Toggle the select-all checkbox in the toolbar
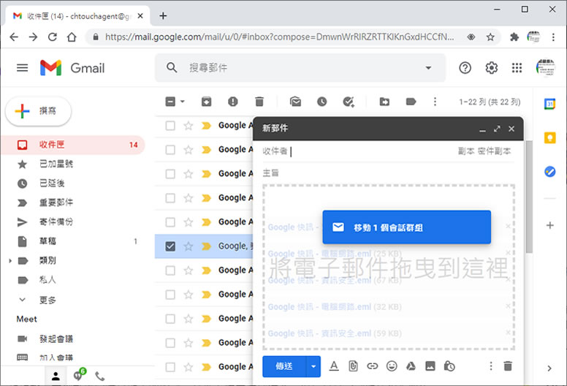Viewport: 567px width, 386px height. (x=170, y=102)
